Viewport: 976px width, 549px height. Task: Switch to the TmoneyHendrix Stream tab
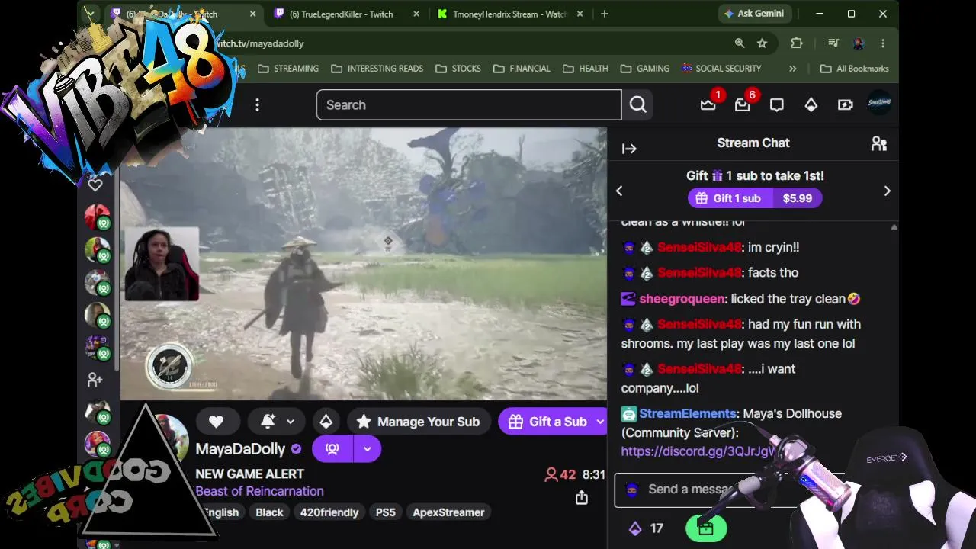click(x=508, y=14)
